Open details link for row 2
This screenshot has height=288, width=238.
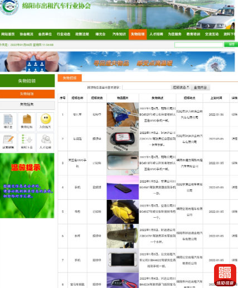234,139
